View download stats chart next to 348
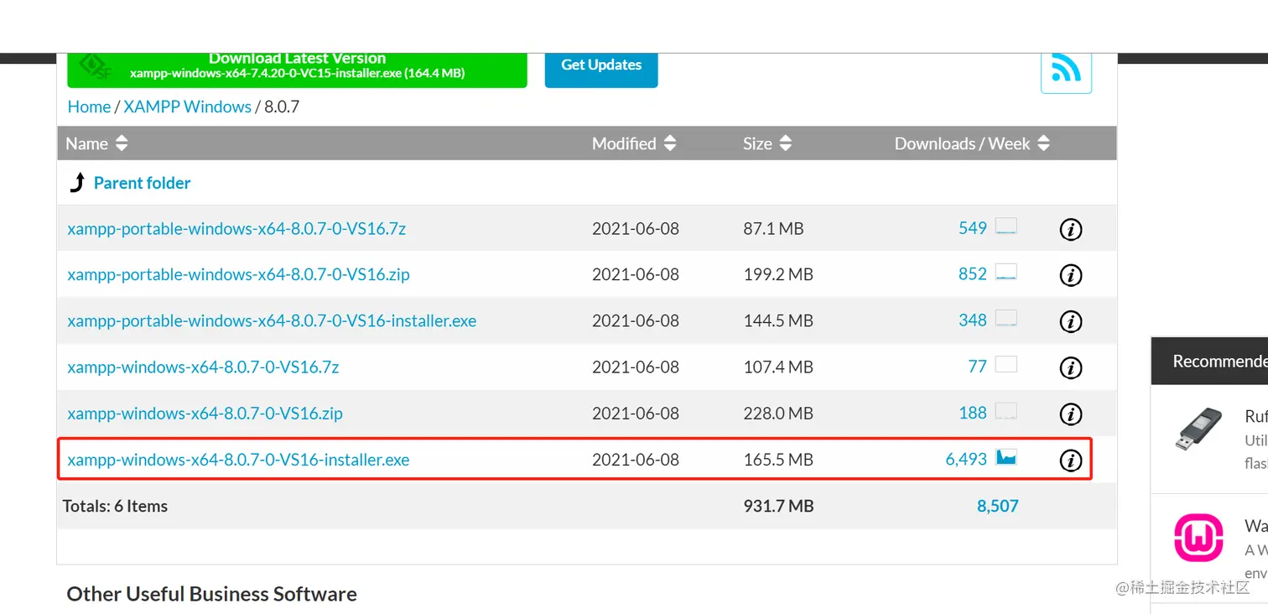Image resolution: width=1268 pixels, height=614 pixels. point(1006,319)
